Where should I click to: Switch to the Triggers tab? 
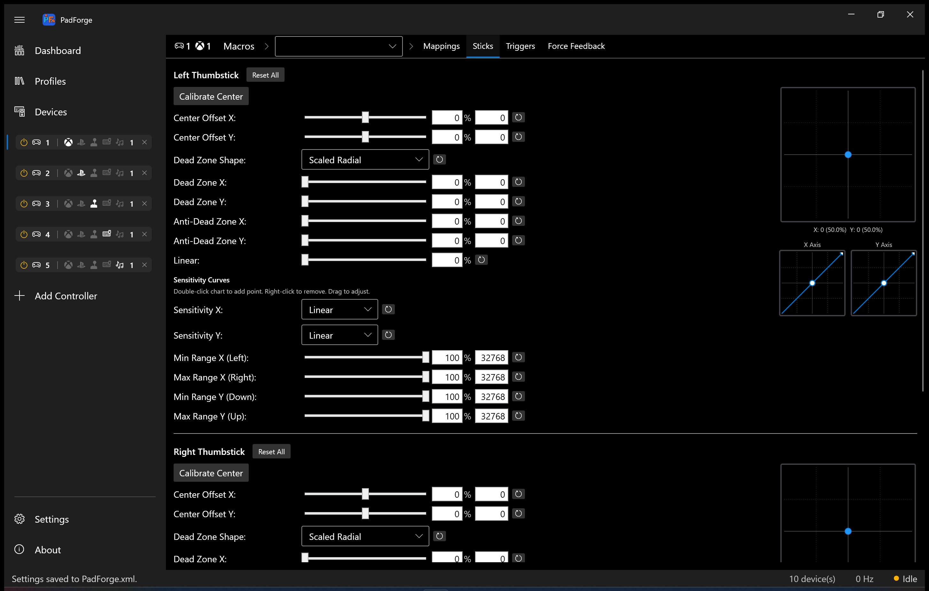pyautogui.click(x=520, y=46)
